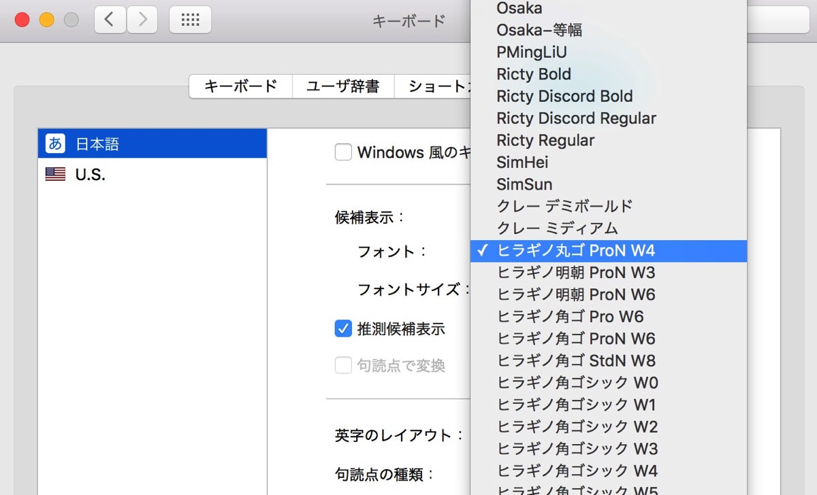817x495 pixels.
Task: Click the 英字のレイアウト: label
Action: pyautogui.click(x=400, y=435)
